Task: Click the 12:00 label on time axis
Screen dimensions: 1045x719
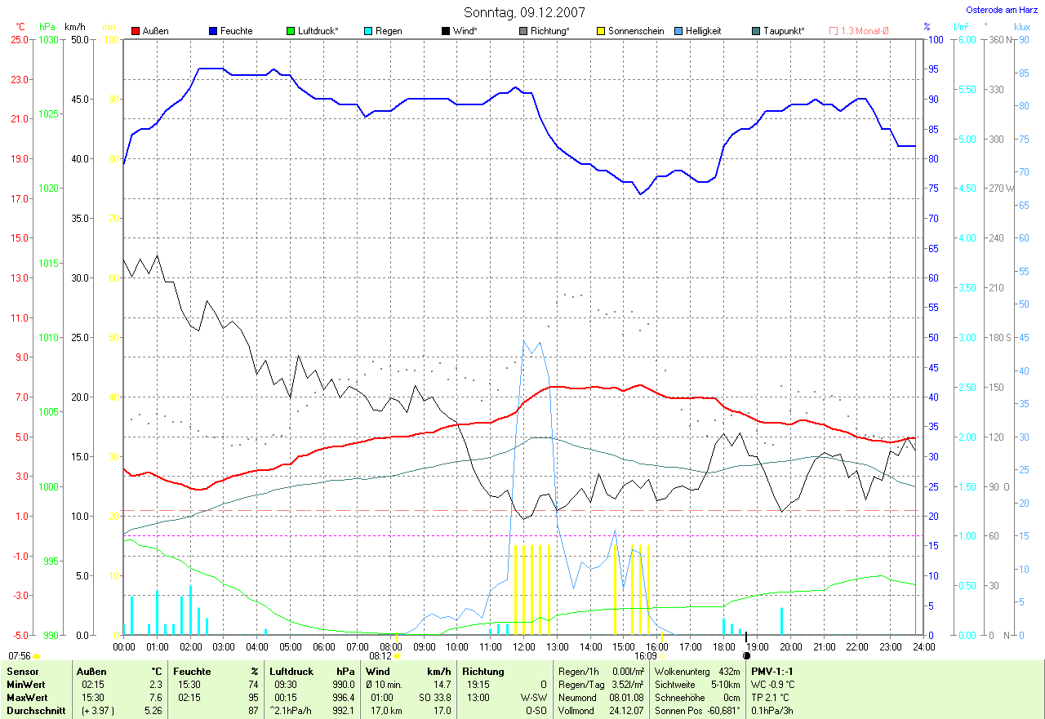Action: coord(523,646)
